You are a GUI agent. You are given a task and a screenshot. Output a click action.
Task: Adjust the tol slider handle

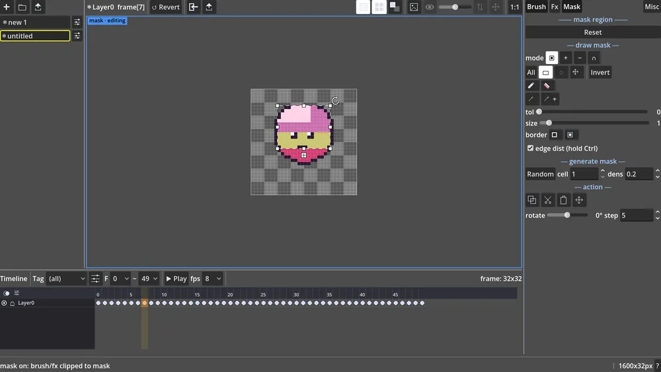(x=539, y=112)
